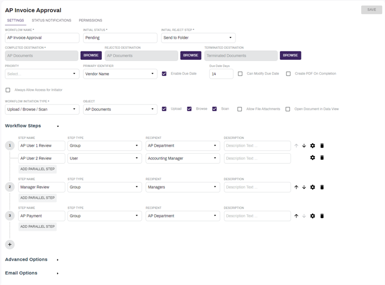Screen dimensions: 385x285
Task: Open Object dropdown showing AP Documents
Action: click(120, 110)
